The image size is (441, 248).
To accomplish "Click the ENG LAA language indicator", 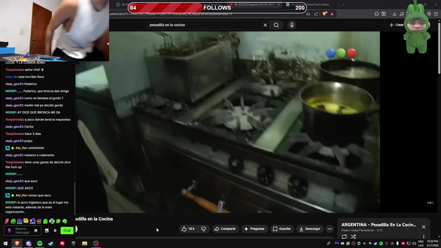I will coord(421,244).
